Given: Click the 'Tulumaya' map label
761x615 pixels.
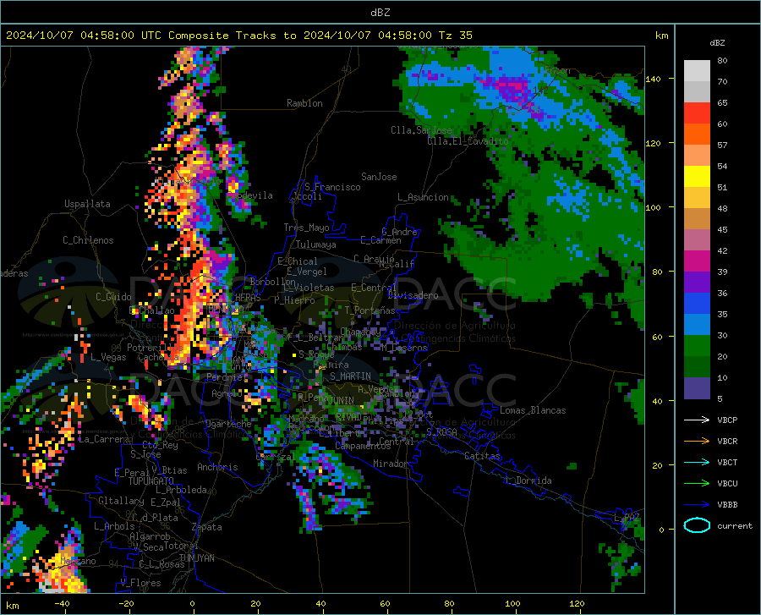Looking at the screenshot, I should 315,244.
